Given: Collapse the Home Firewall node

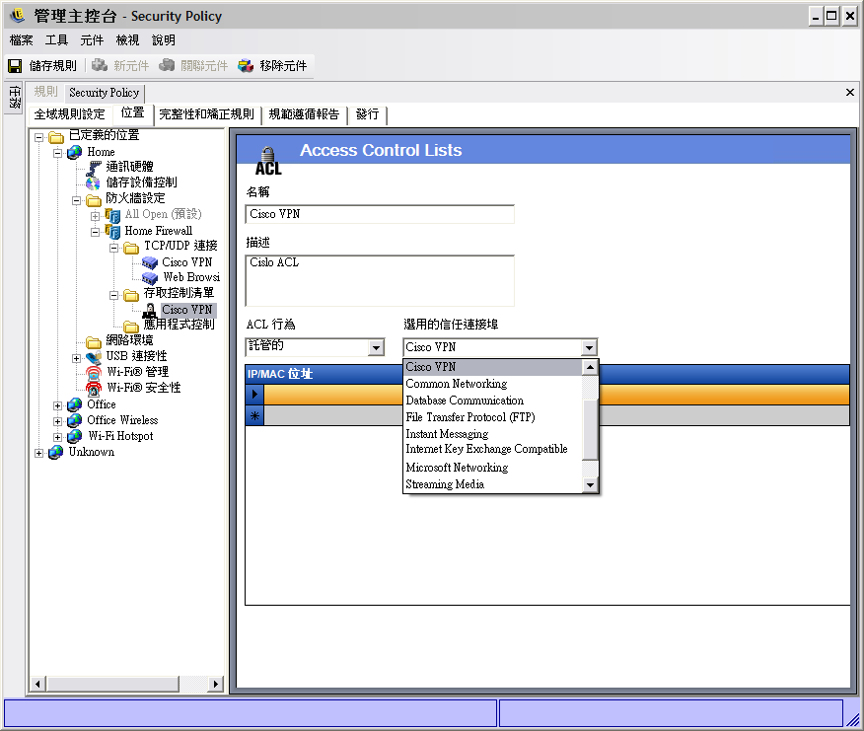Looking at the screenshot, I should click(95, 232).
